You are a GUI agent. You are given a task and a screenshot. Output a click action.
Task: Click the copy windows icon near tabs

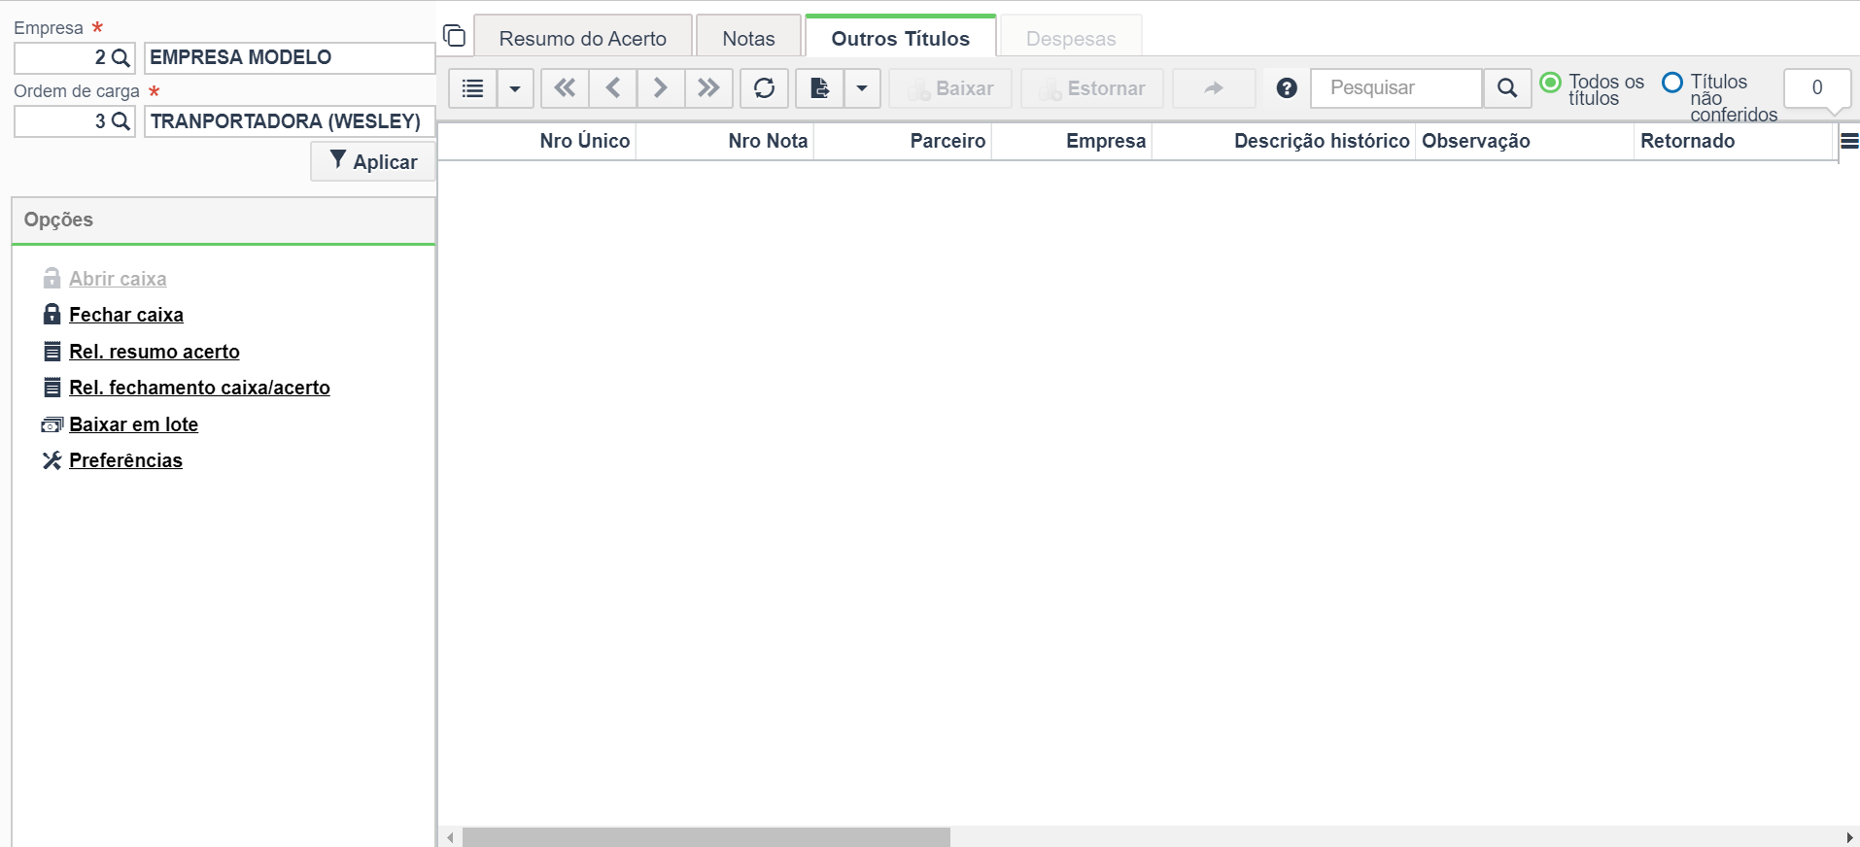click(x=454, y=36)
